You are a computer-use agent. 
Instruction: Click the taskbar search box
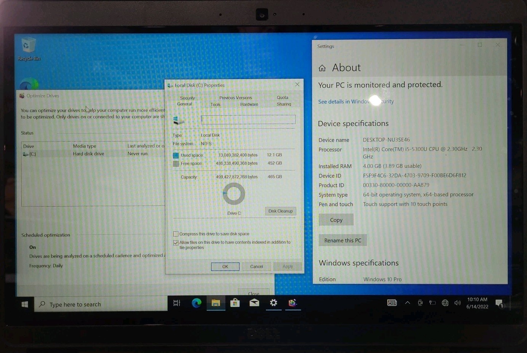101,304
